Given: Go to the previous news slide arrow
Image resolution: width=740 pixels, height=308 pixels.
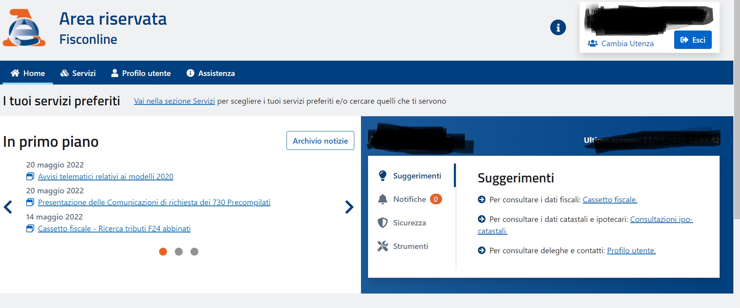Looking at the screenshot, I should coord(8,207).
